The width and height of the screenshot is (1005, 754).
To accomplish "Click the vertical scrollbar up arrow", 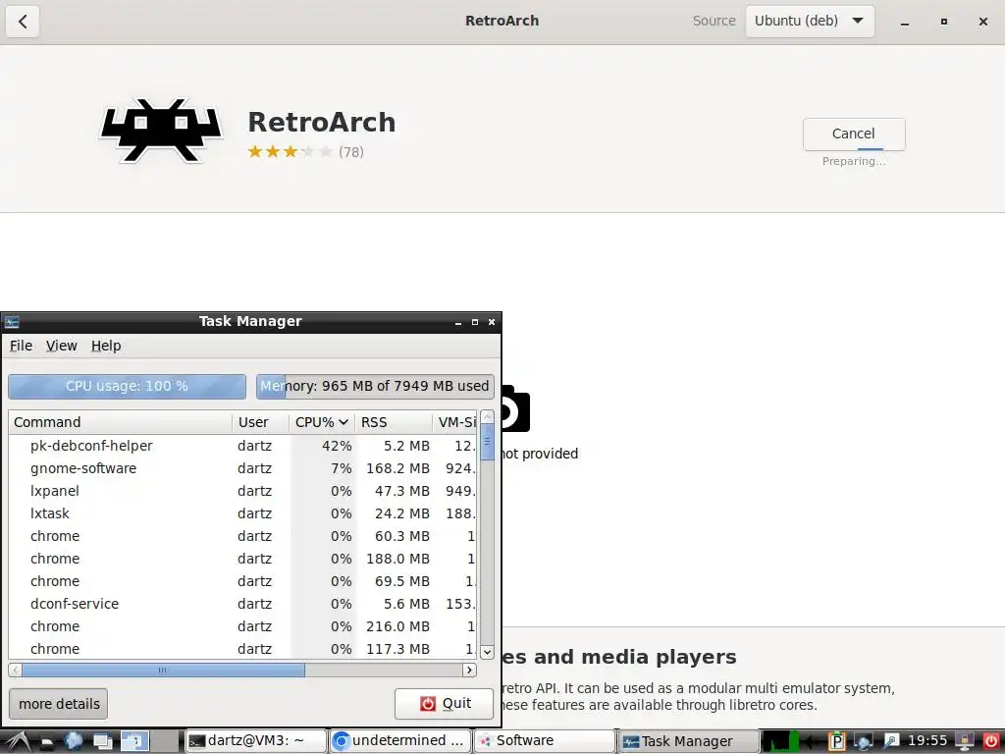I will click(487, 416).
